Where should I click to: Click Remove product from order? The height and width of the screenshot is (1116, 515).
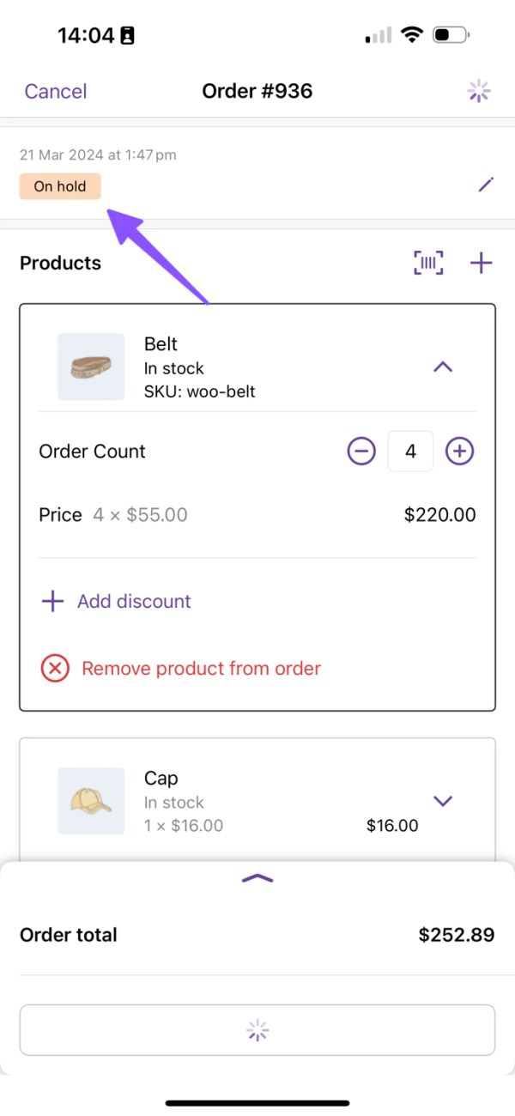[x=201, y=668]
